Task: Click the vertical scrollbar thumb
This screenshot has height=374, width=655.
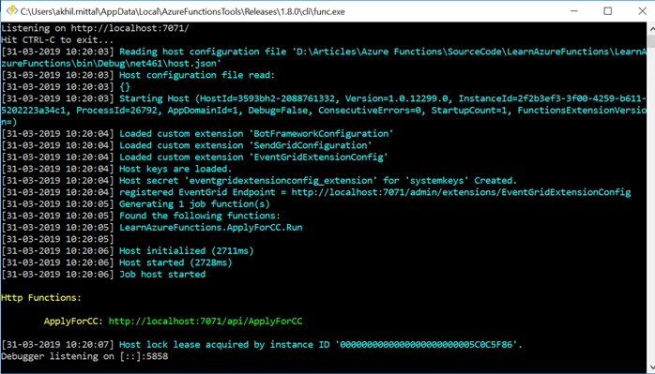Action: [x=651, y=42]
